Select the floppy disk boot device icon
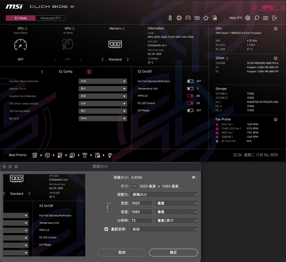Viewport: 286px width, 262px height. click(97, 155)
